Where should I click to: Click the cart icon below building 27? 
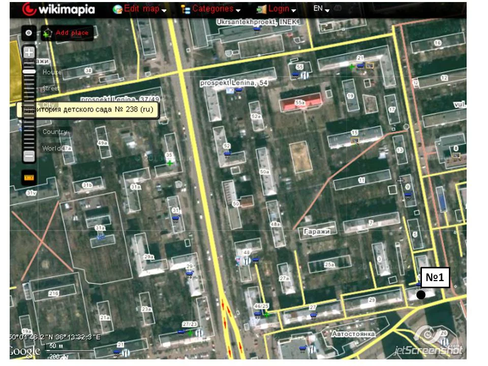click(x=314, y=315)
